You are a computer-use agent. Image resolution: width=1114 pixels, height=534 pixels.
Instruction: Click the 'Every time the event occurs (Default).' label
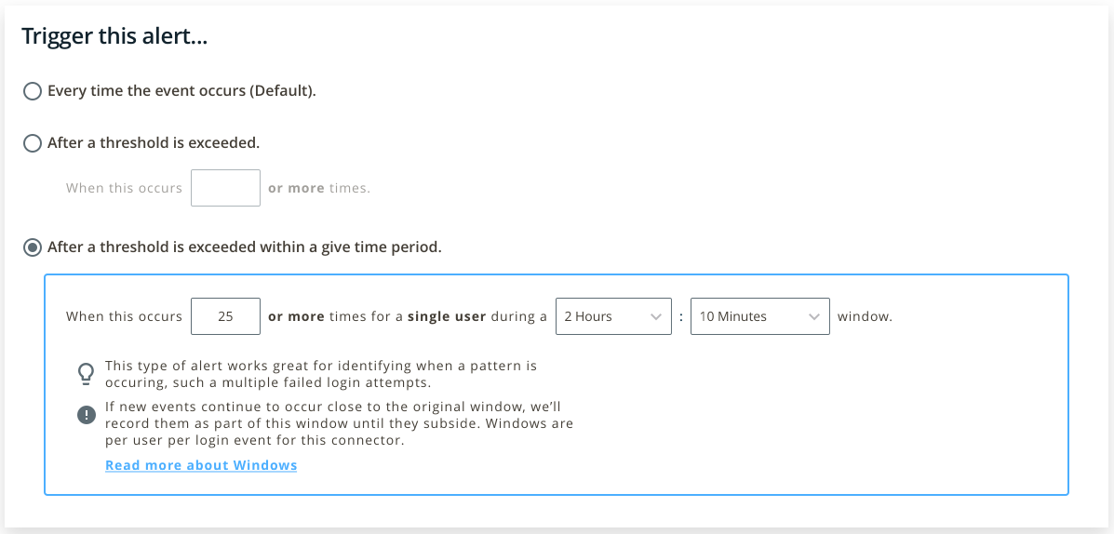181,91
